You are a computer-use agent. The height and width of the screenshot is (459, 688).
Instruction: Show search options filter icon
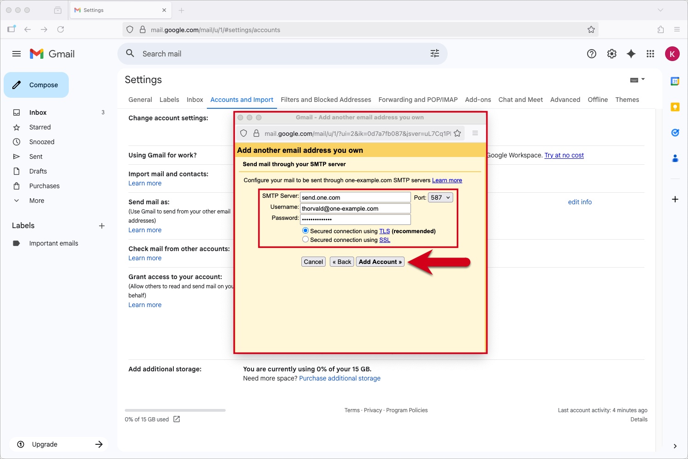click(x=435, y=54)
